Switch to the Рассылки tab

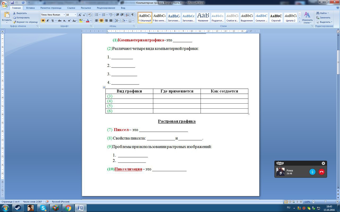pos(86,8)
